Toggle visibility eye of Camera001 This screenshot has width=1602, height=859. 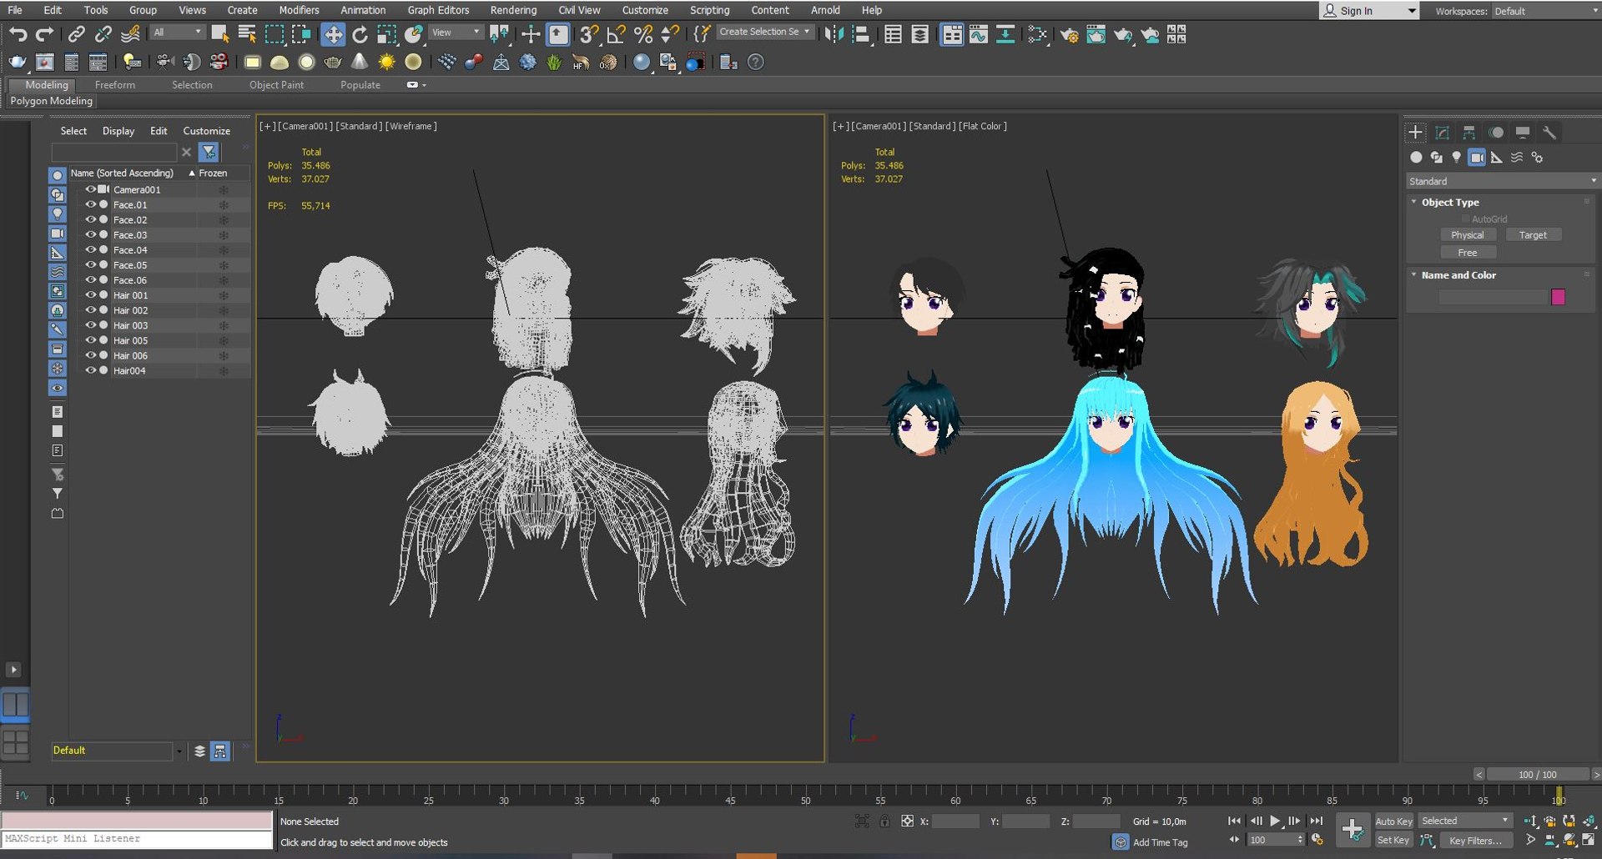pos(91,189)
